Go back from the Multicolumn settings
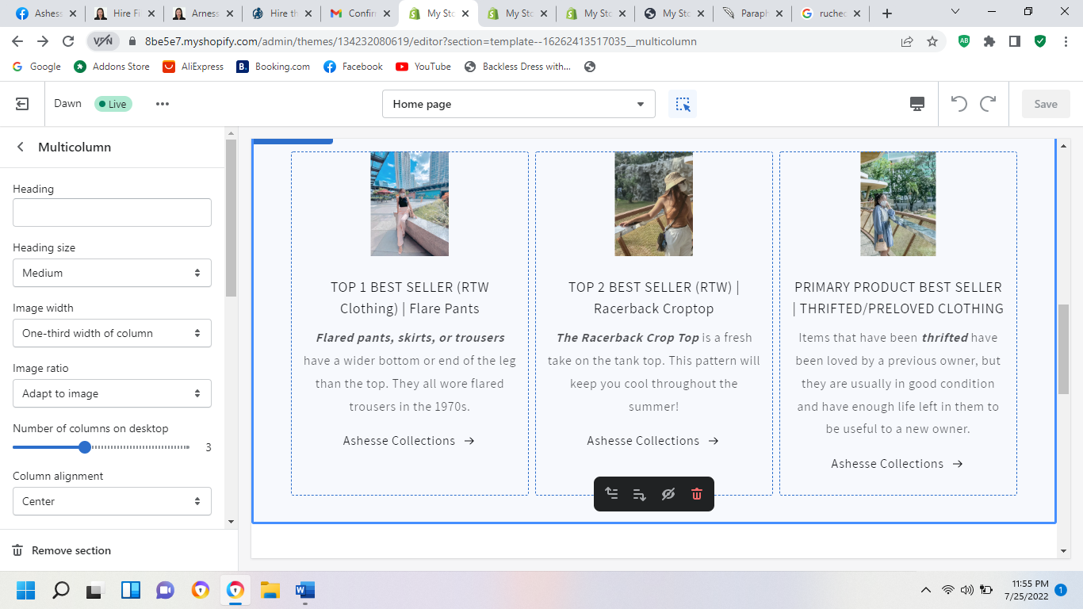This screenshot has height=609, width=1083. pyautogui.click(x=21, y=147)
